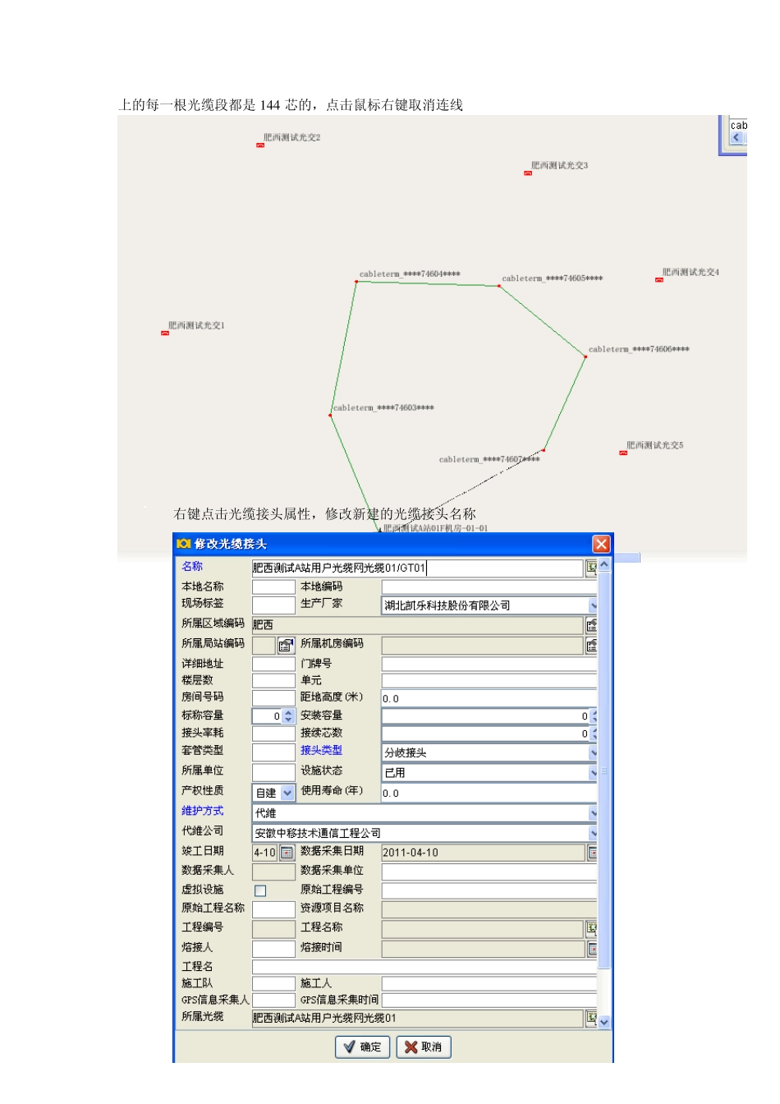This screenshot has height=1104, width=780.
Task: Click the 详细地址 input field
Action: pos(273,664)
